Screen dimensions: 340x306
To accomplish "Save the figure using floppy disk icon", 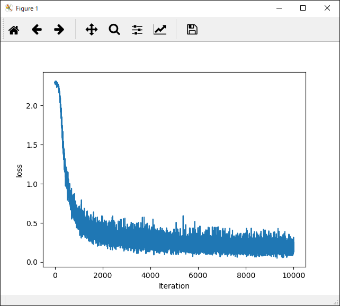I will click(x=192, y=30).
